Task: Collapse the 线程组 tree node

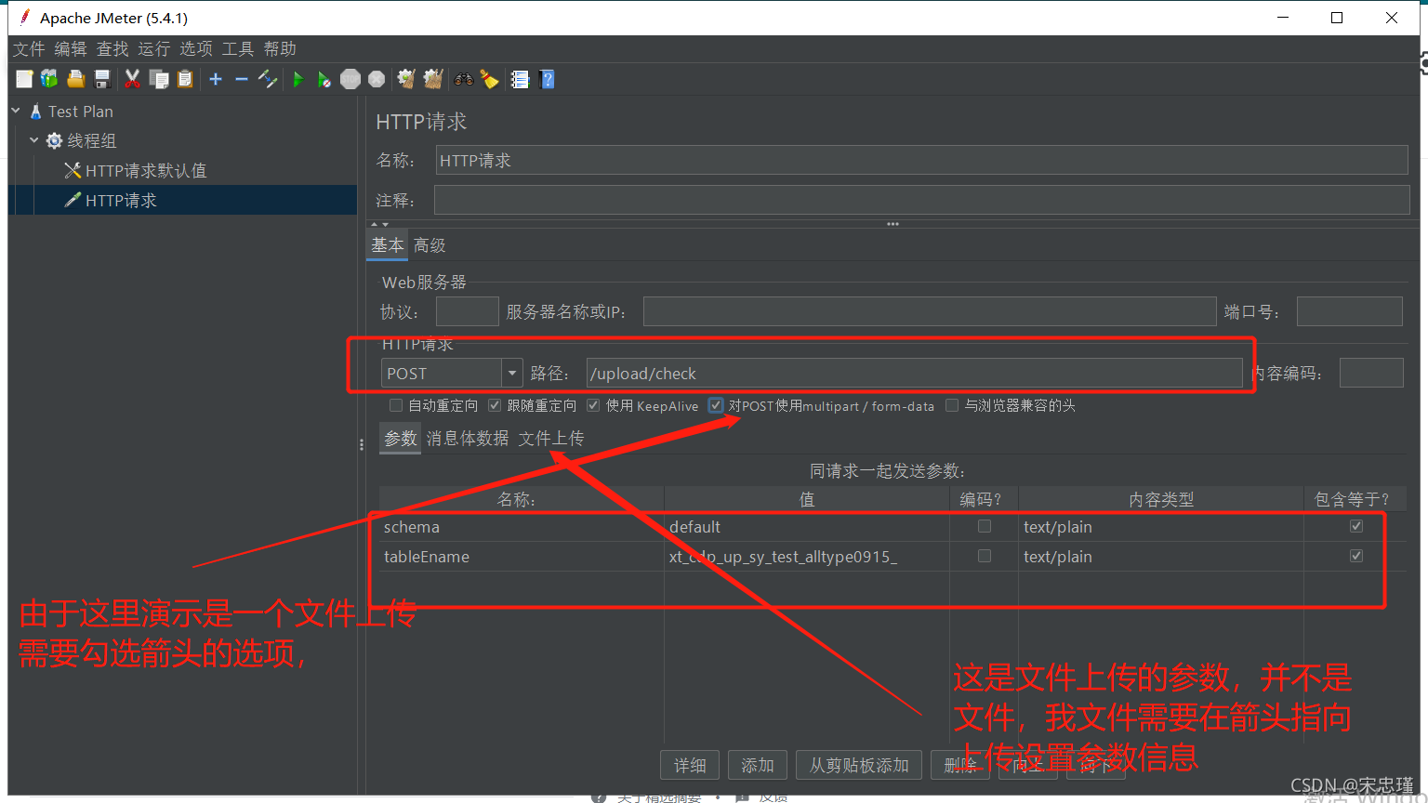Action: point(34,140)
